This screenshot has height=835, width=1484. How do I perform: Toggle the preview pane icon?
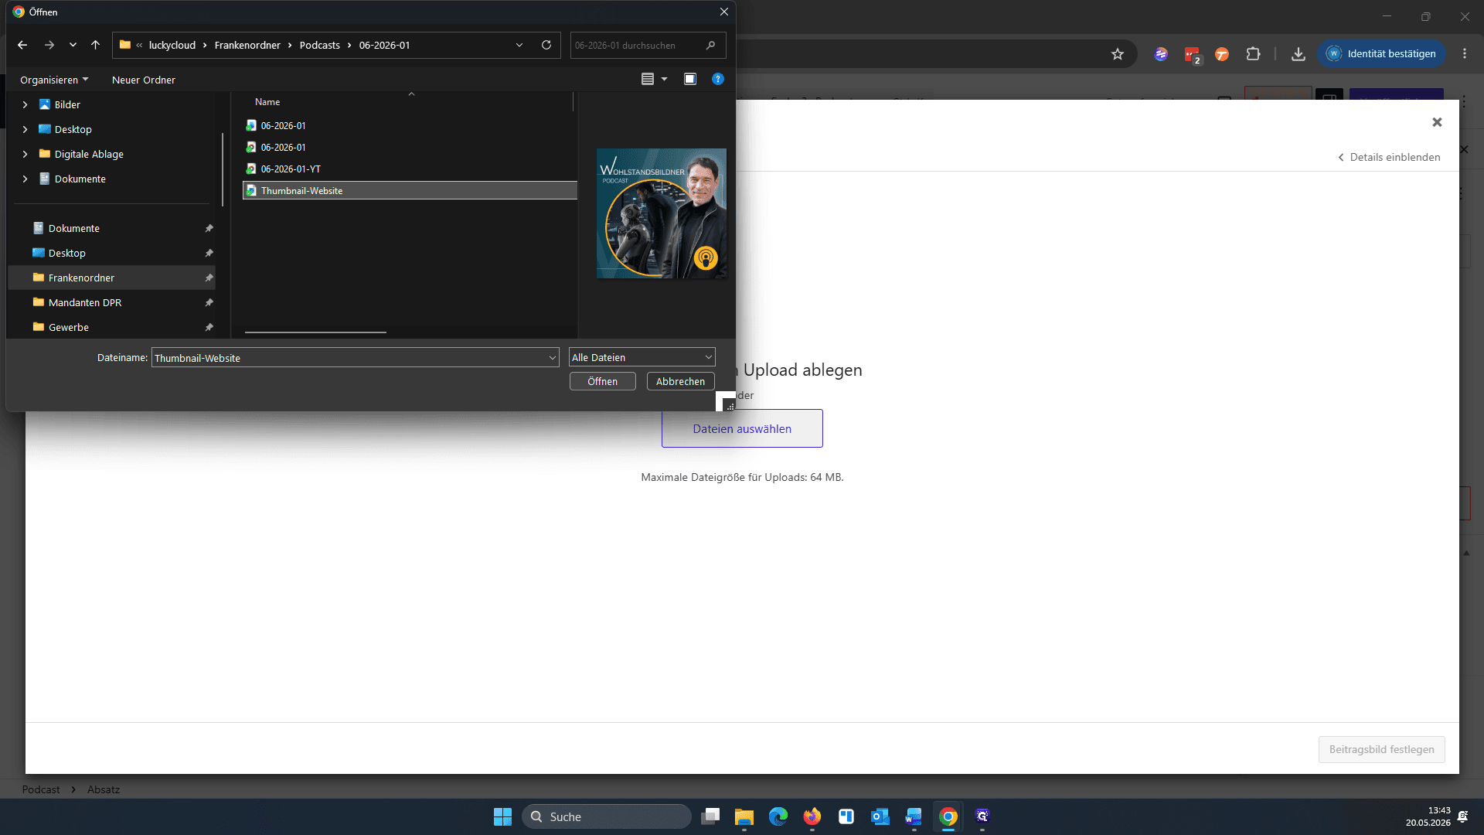(x=690, y=79)
